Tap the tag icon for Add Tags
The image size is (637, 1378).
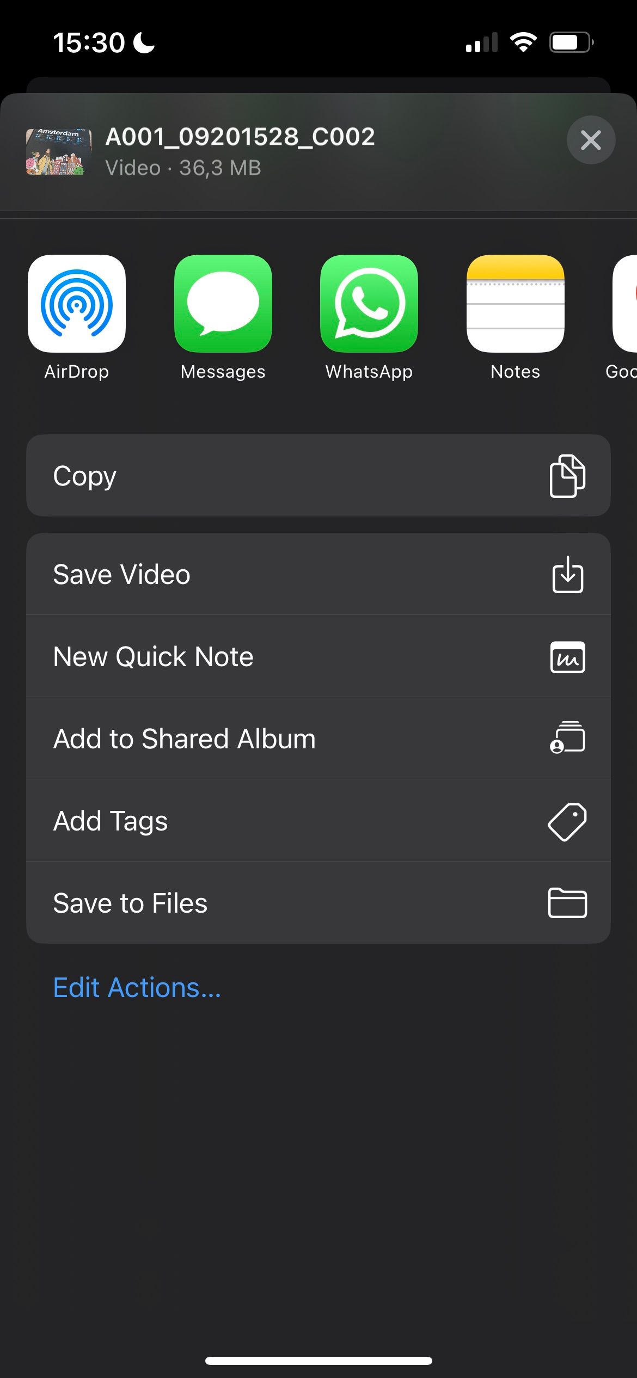coord(567,821)
